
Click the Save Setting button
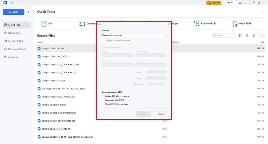[x=139, y=84]
